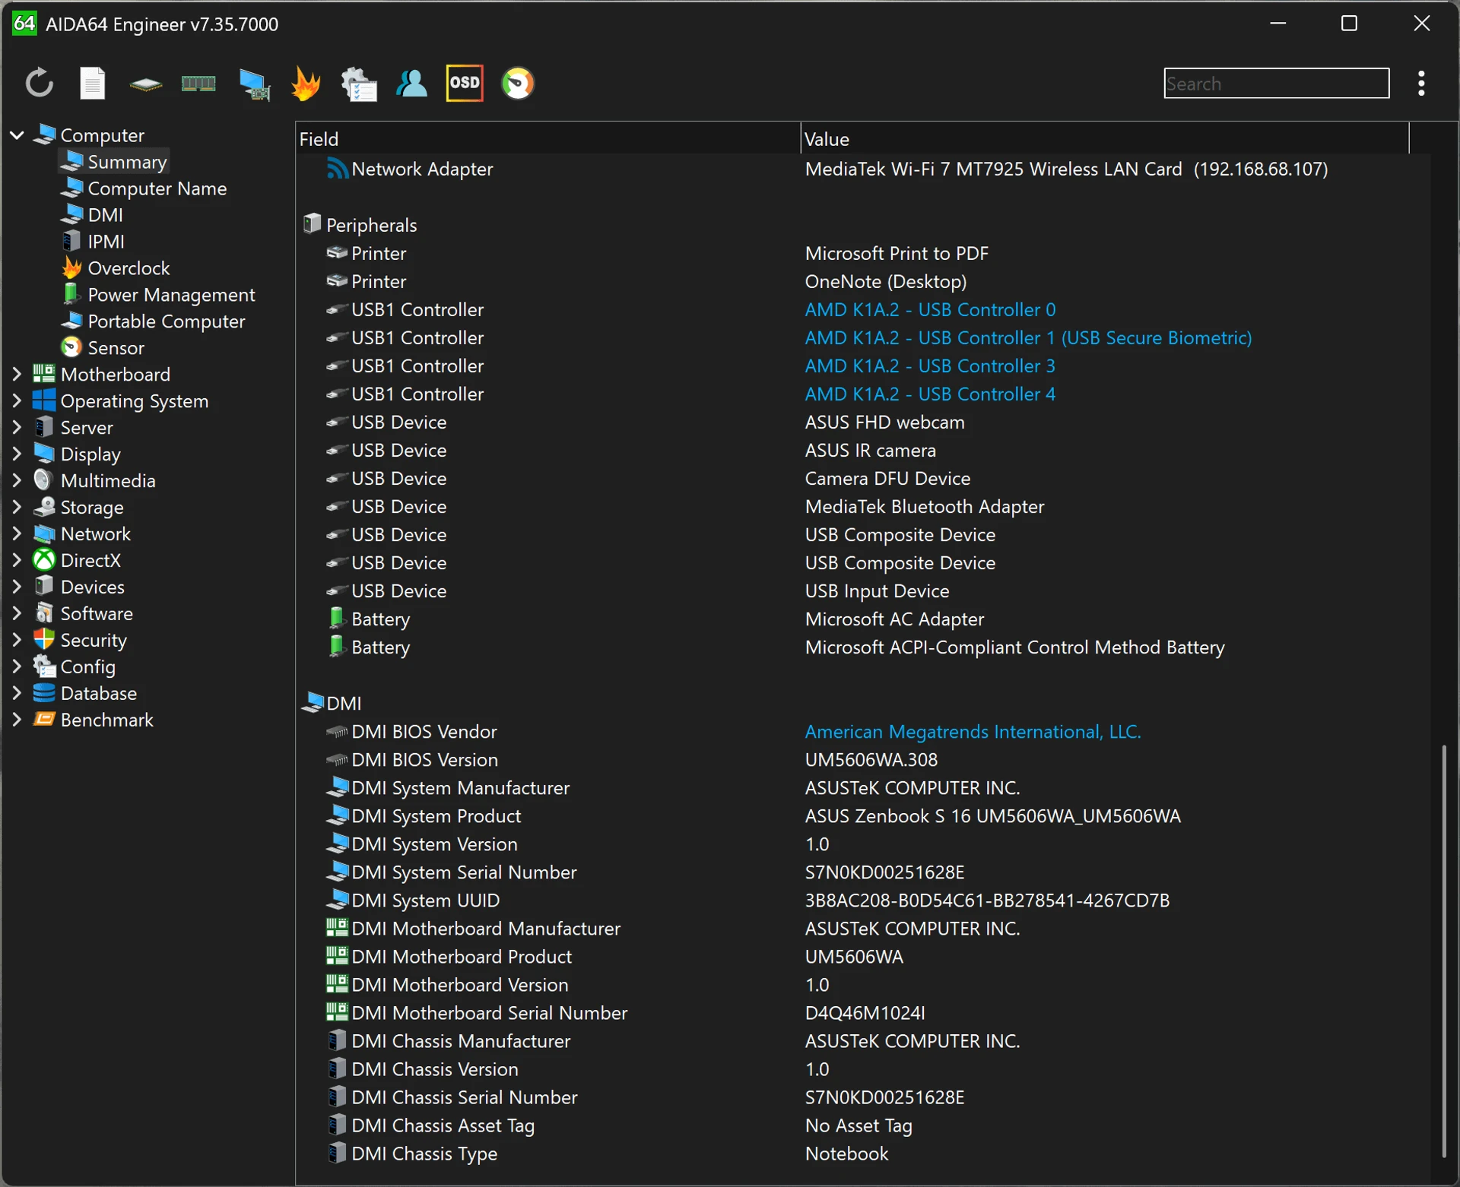
Task: Select the Network Adapter row
Action: pos(863,169)
